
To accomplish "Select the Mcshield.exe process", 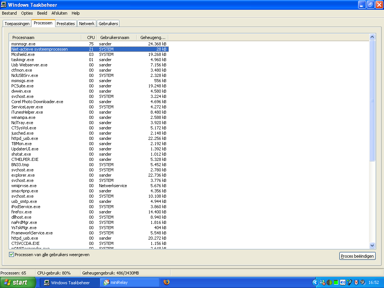I will (x=90, y=54).
